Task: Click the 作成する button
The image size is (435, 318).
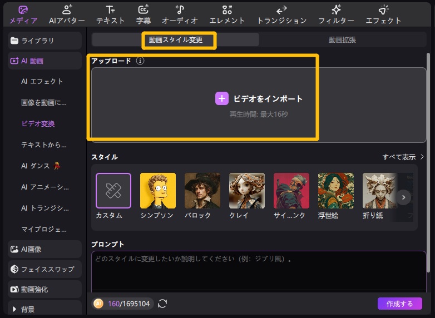Action: [399, 304]
